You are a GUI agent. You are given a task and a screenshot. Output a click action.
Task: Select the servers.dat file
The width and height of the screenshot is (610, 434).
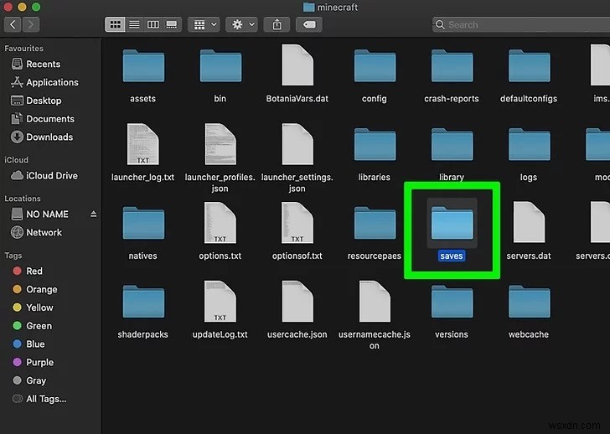click(529, 223)
